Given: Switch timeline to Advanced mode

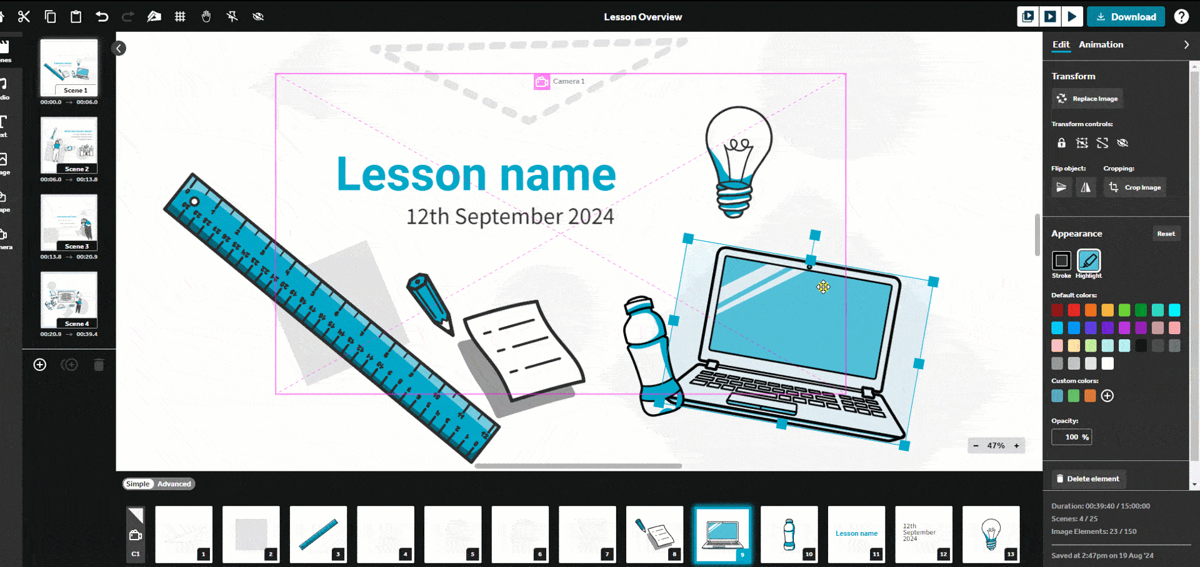Looking at the screenshot, I should tap(174, 484).
